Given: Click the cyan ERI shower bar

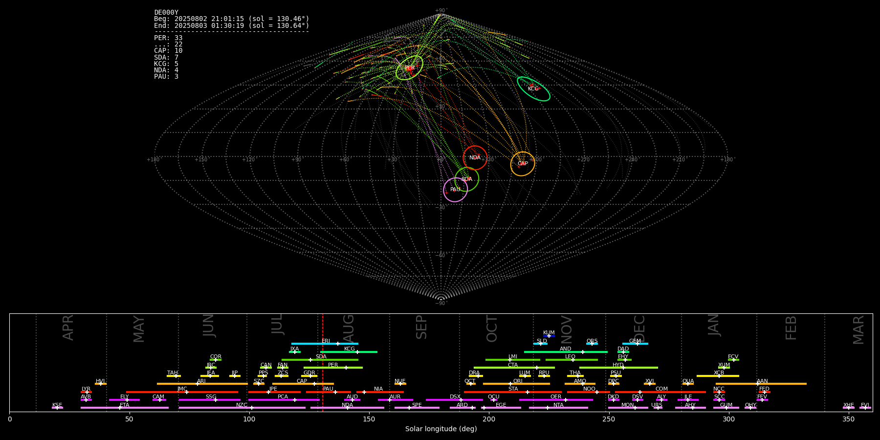Looking at the screenshot, I should click(x=325, y=344).
